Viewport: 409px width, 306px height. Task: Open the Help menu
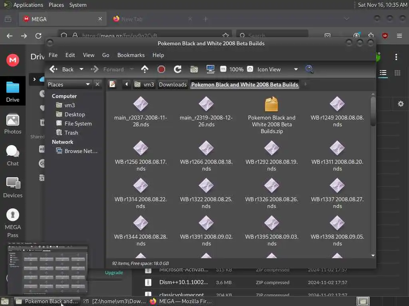pos(158,55)
